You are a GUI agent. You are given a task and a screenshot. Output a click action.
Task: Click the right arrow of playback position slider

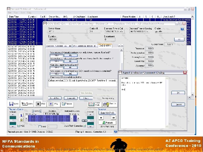(78, 119)
